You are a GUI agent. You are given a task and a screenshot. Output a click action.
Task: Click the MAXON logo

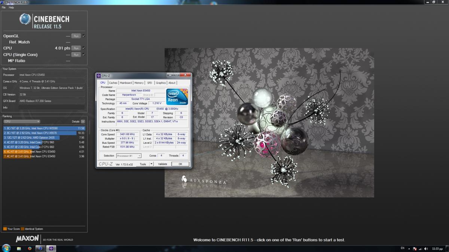pyautogui.click(x=27, y=239)
